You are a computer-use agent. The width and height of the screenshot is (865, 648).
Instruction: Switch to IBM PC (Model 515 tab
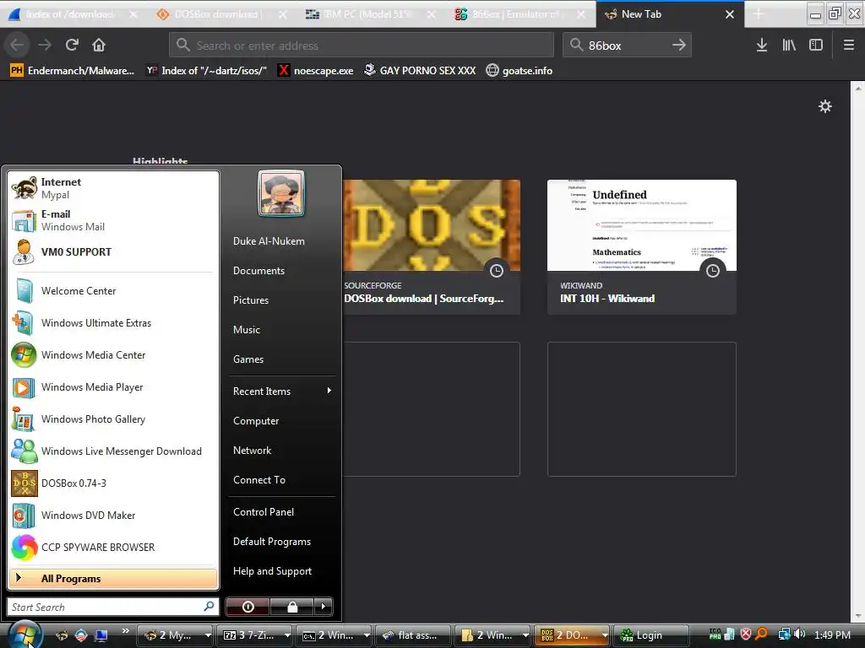click(367, 14)
